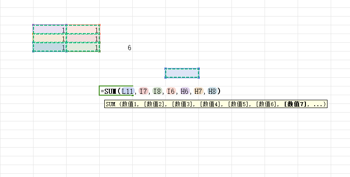Select the blue highlighted cell H8

(50, 47)
